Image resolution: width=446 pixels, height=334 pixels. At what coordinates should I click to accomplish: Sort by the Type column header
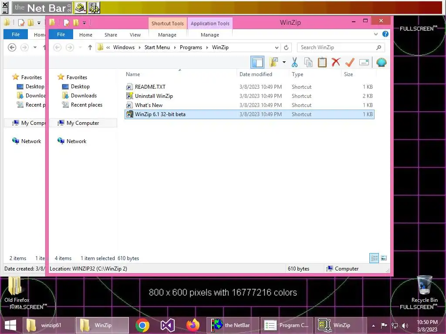[297, 74]
